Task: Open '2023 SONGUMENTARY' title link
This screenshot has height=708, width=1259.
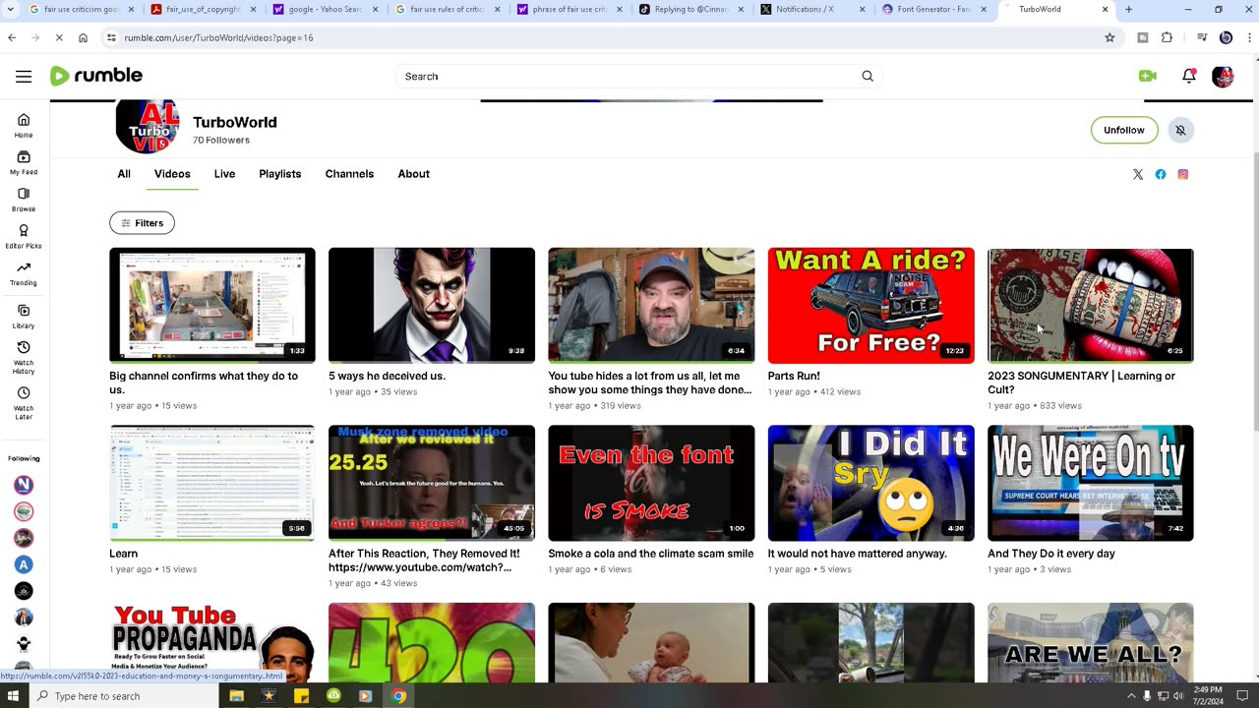Action: pos(1081,383)
